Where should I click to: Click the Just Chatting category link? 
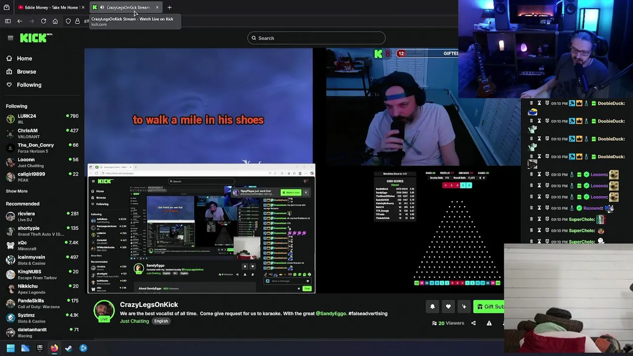135,321
